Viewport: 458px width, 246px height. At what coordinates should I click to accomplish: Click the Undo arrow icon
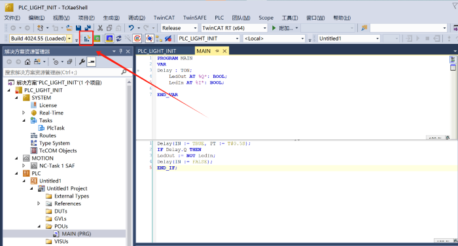coord(131,28)
